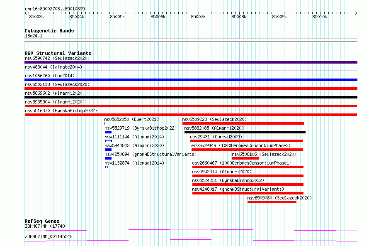This screenshot has height=246, width=369.
Task: Click the chr16:85002708..85010895 coordinates text
Action: pos(55,9)
